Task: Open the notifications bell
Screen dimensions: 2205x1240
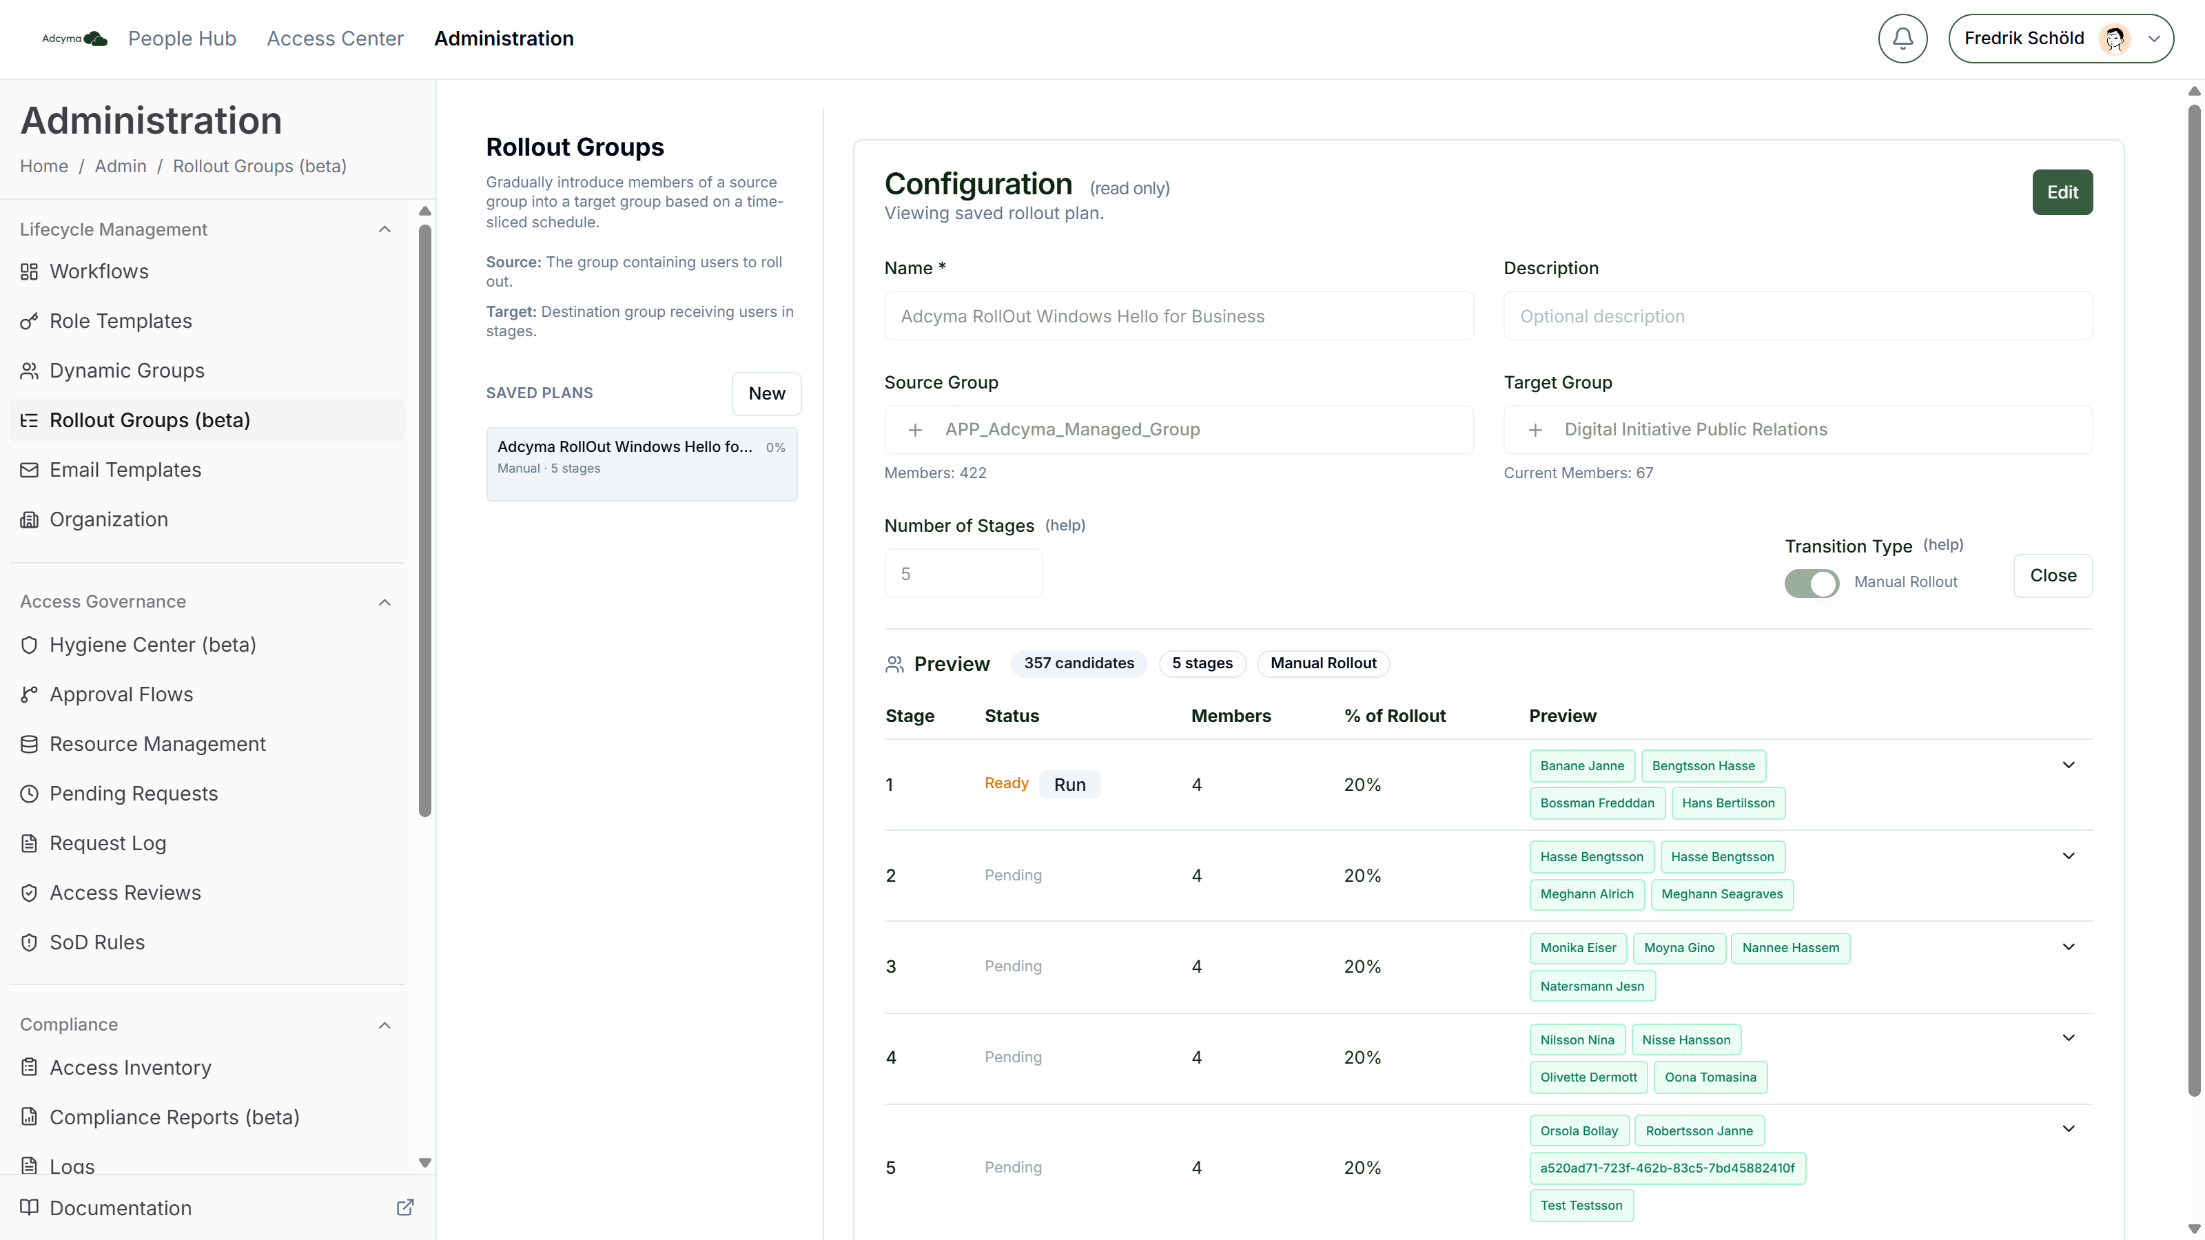Action: [1902, 39]
